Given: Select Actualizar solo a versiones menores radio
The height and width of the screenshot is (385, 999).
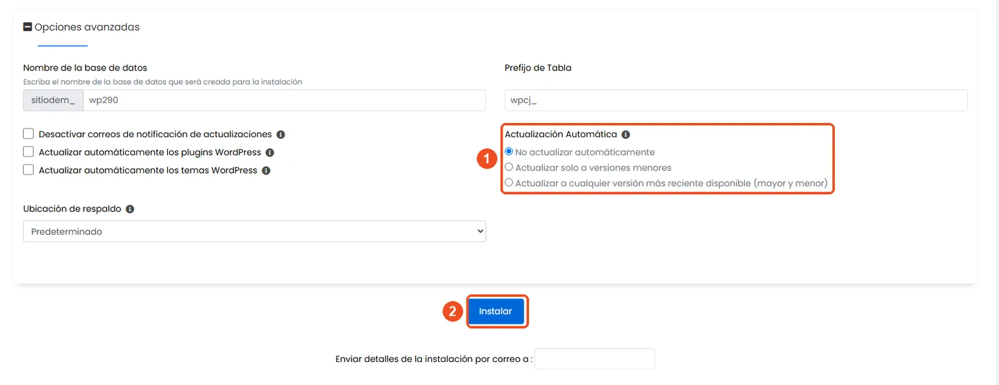Looking at the screenshot, I should tap(509, 167).
